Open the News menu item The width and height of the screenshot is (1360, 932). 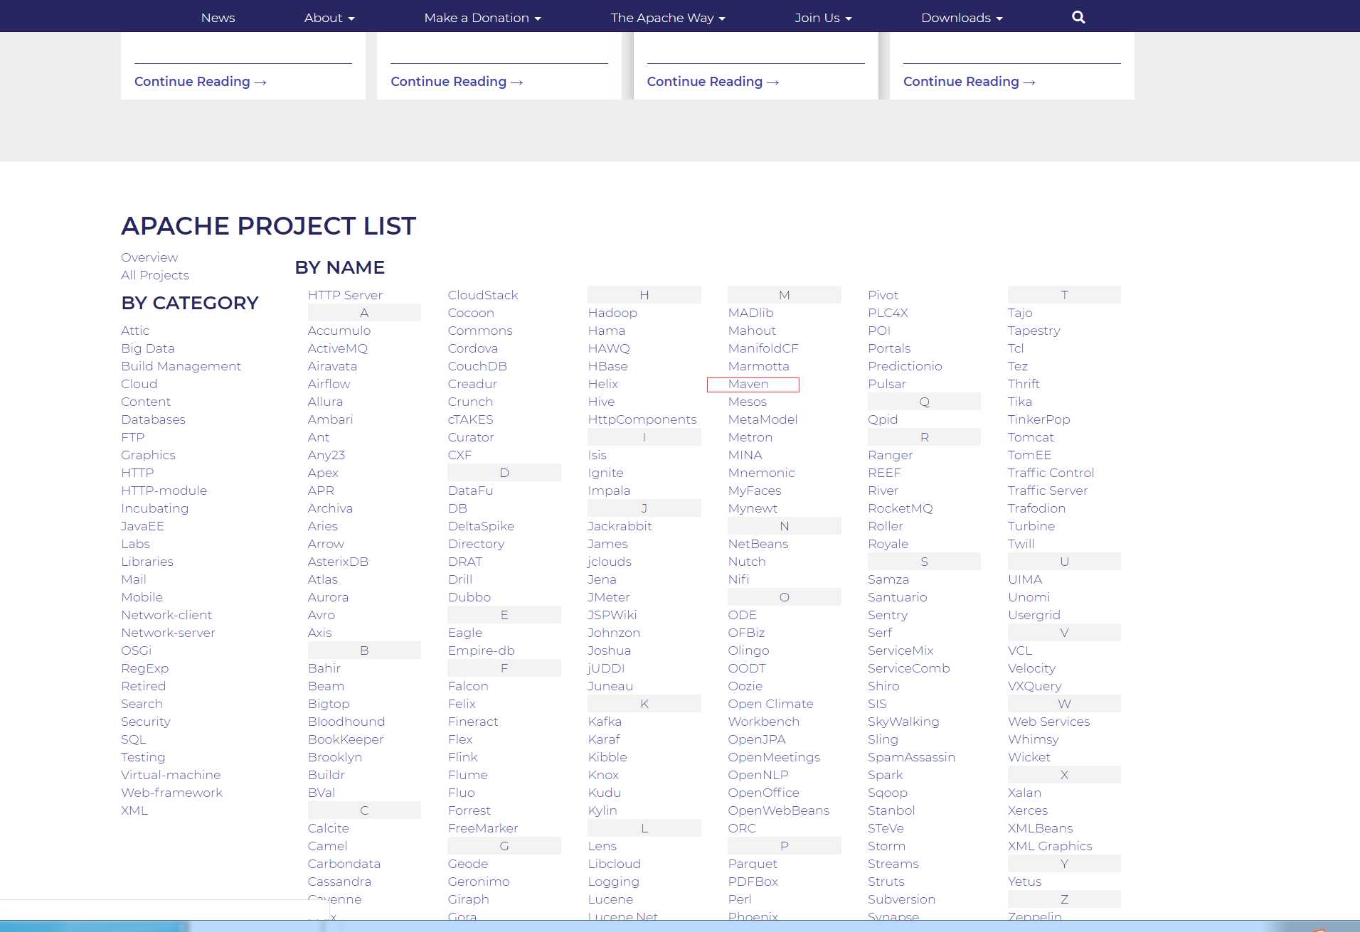(x=218, y=18)
